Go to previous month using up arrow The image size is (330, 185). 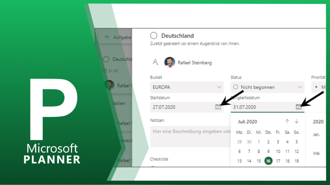tap(287, 121)
